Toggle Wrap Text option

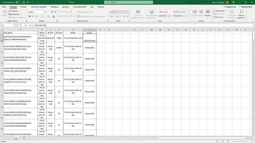click(x=85, y=12)
